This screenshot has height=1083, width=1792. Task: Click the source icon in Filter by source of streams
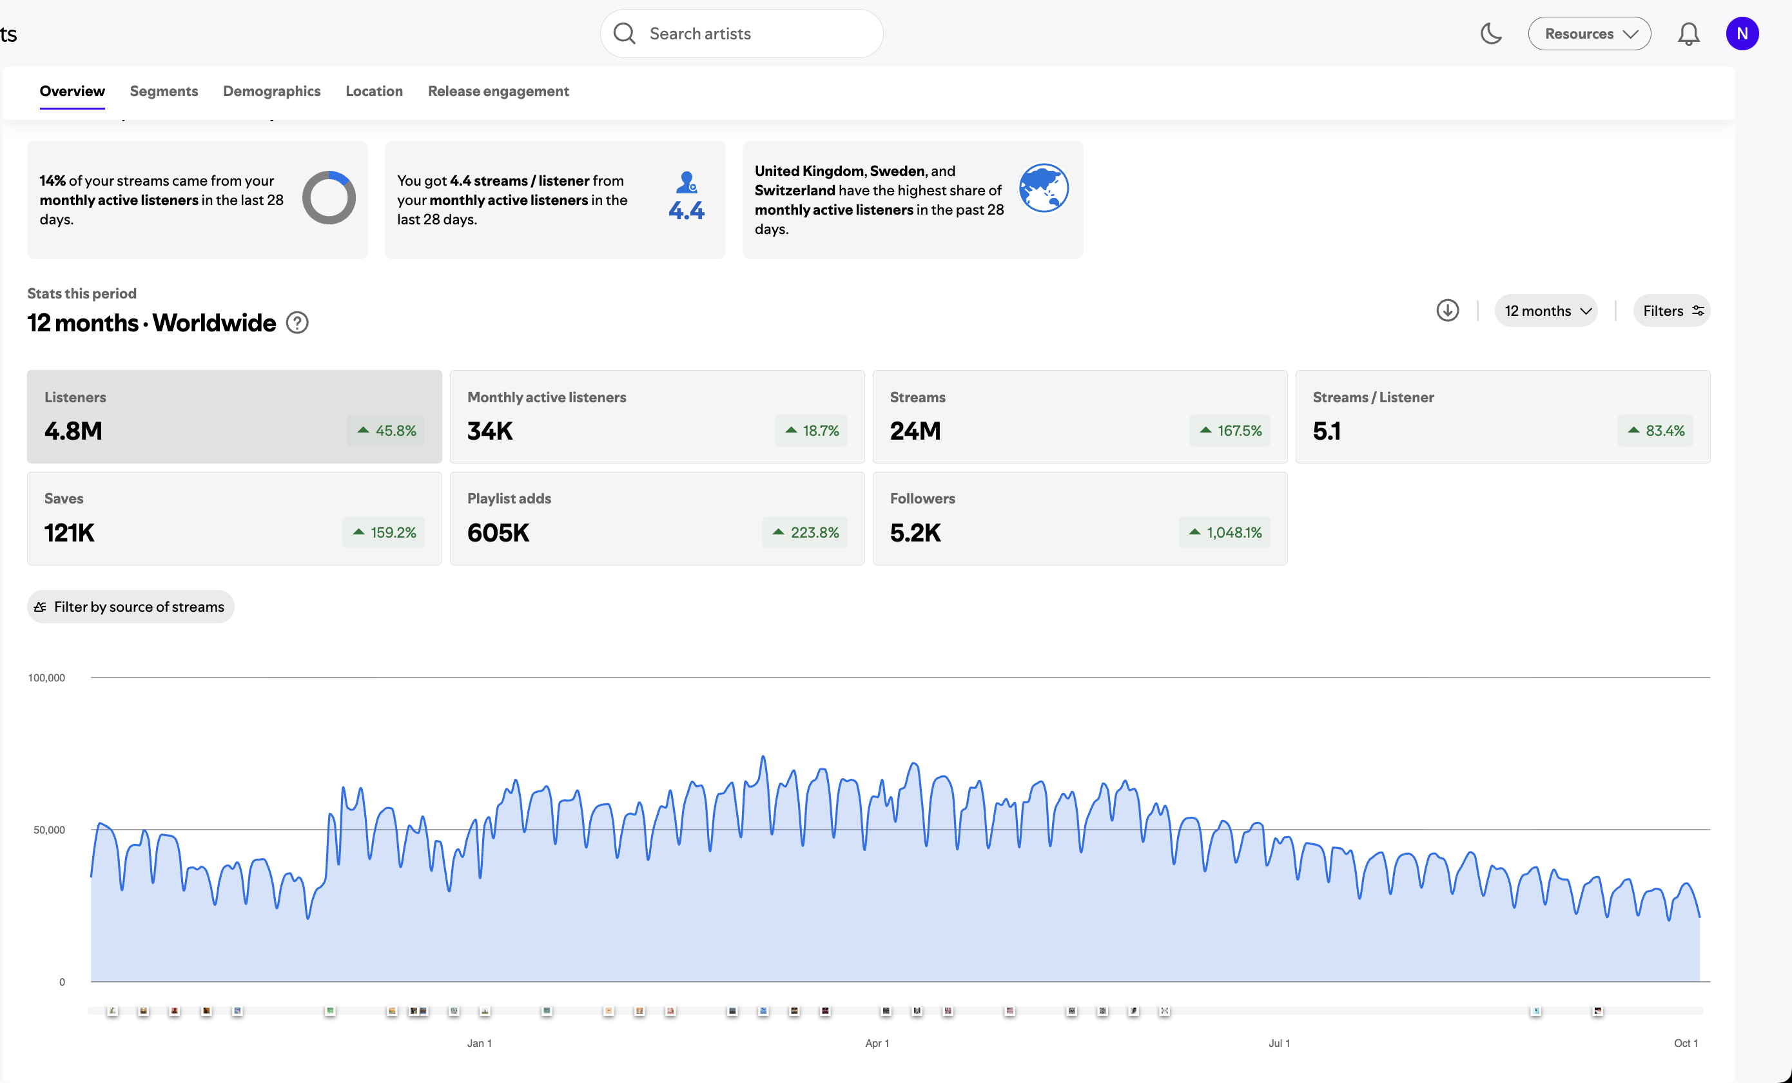click(x=40, y=607)
